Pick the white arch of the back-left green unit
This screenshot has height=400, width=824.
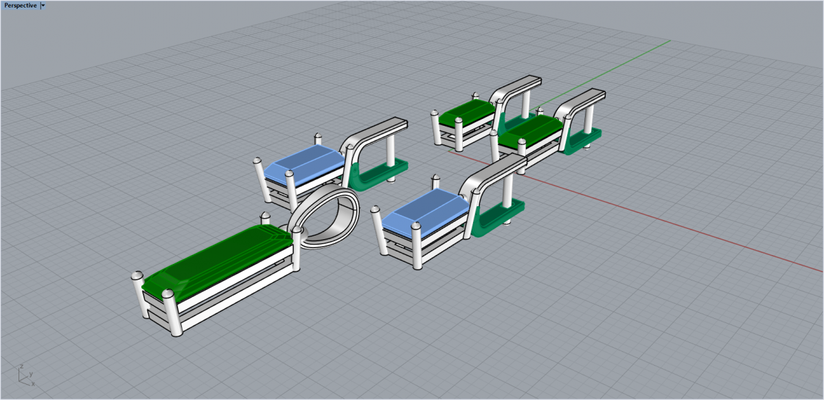[515, 86]
